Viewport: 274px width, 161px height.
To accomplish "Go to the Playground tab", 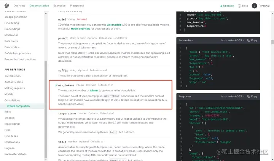I will [x=77, y=6].
